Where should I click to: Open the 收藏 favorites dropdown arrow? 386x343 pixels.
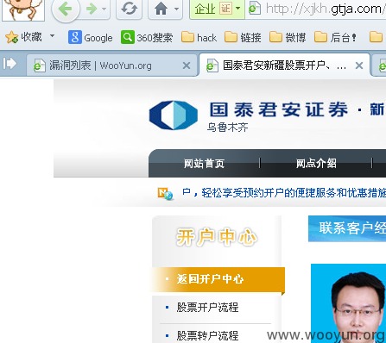pos(52,36)
